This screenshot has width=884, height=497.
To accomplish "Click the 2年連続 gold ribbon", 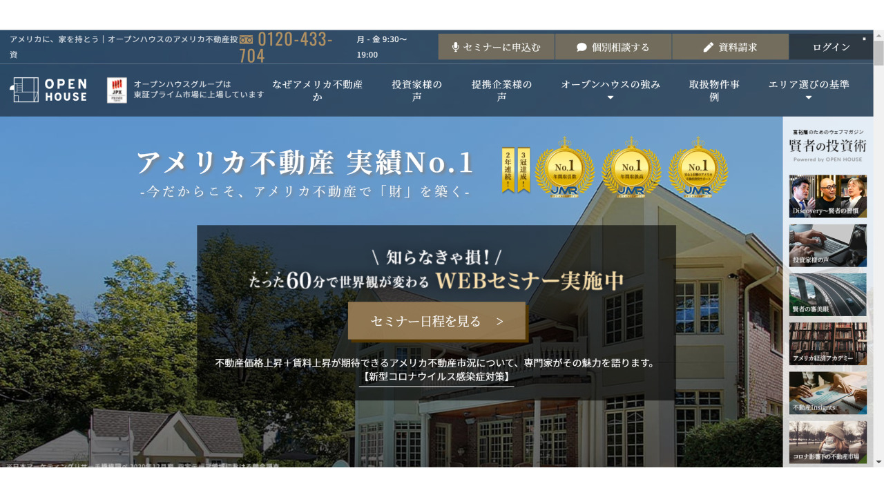I will pyautogui.click(x=508, y=170).
